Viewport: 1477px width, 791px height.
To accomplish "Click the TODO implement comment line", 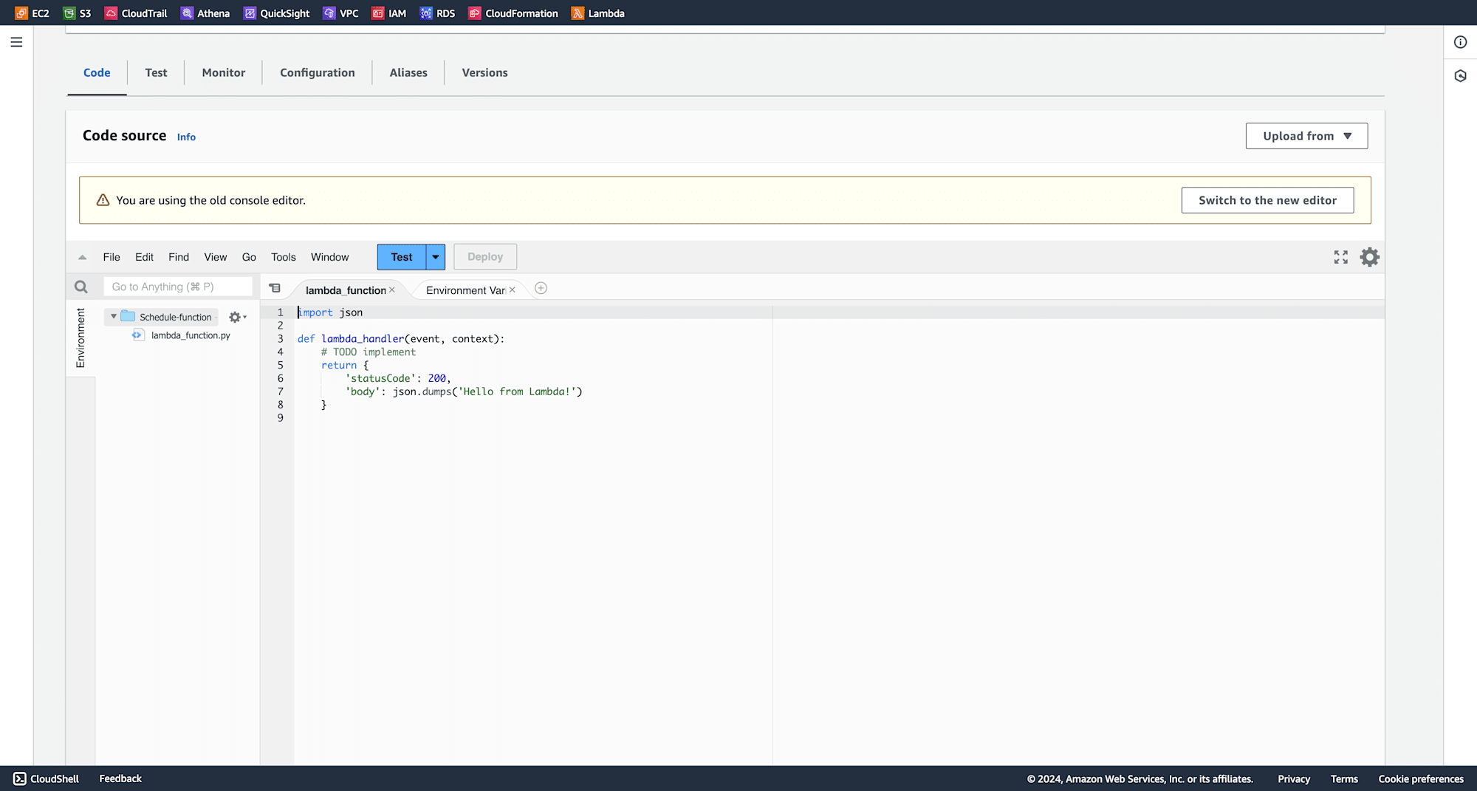I will click(369, 352).
